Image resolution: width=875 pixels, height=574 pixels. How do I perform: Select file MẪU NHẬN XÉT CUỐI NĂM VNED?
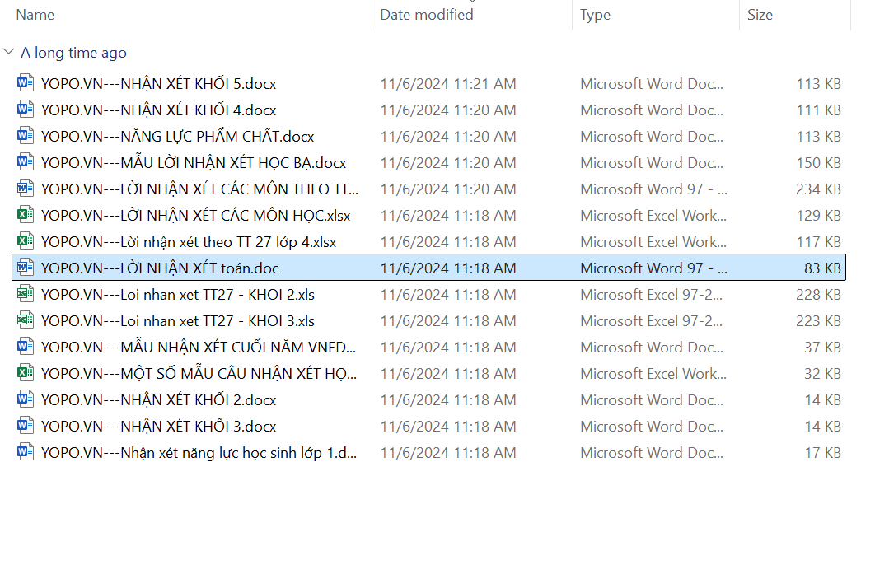199,348
